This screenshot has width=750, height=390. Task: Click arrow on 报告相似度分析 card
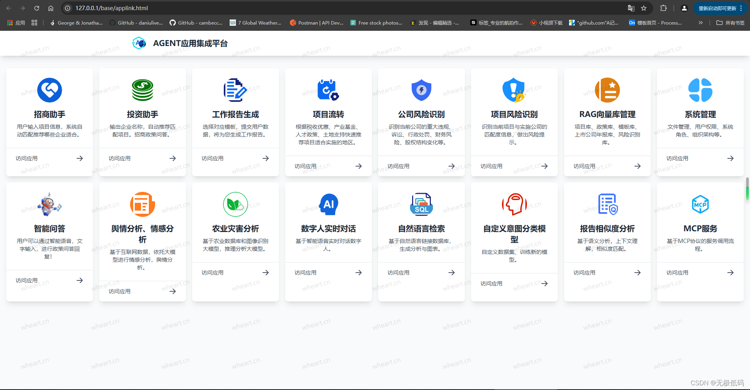tap(637, 273)
